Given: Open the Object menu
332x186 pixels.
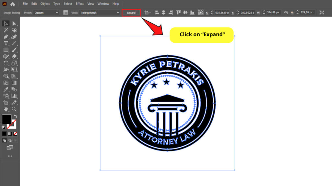Looking at the screenshot, I should [x=45, y=4].
